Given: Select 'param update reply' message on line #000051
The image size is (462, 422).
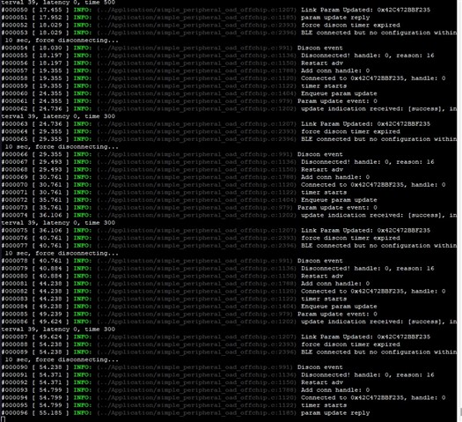Looking at the screenshot, I should [335, 18].
